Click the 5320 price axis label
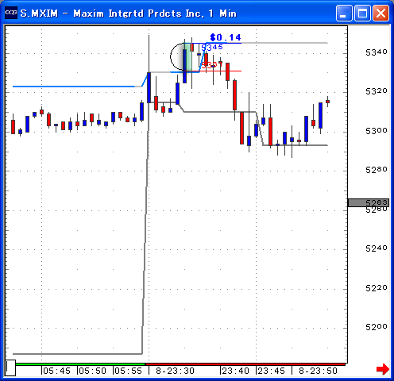 (x=377, y=91)
